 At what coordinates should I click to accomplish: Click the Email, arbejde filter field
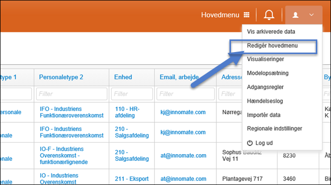(x=186, y=94)
